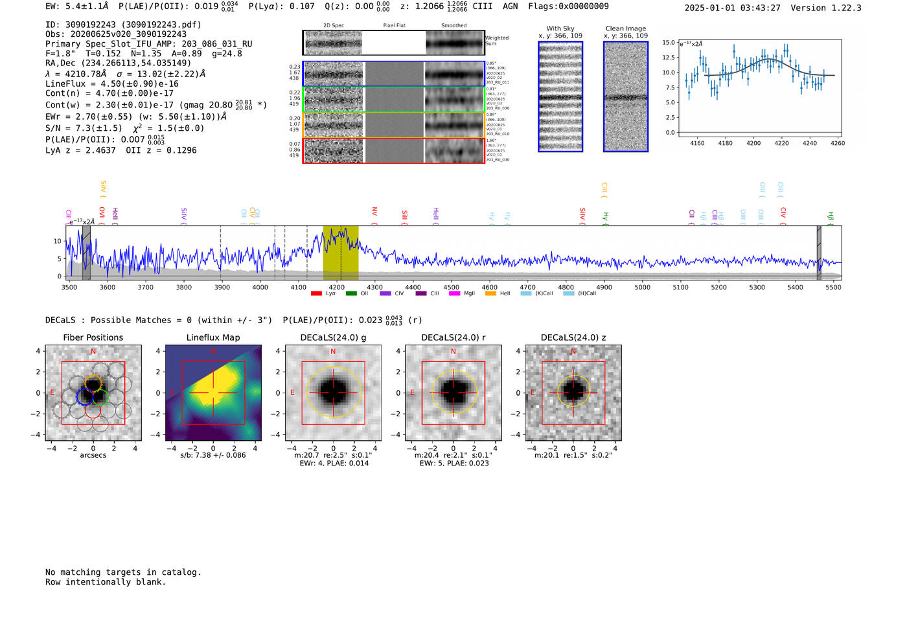Image resolution: width=907 pixels, height=617 pixels.
Task: Click the Gaussian line-fit plot near 4210 Å
Action: (x=761, y=89)
